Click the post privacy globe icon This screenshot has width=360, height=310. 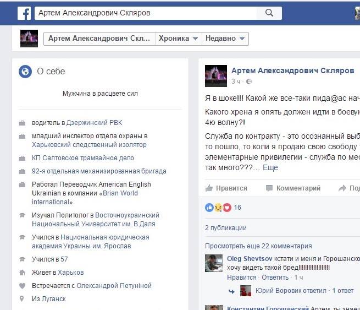click(x=249, y=81)
